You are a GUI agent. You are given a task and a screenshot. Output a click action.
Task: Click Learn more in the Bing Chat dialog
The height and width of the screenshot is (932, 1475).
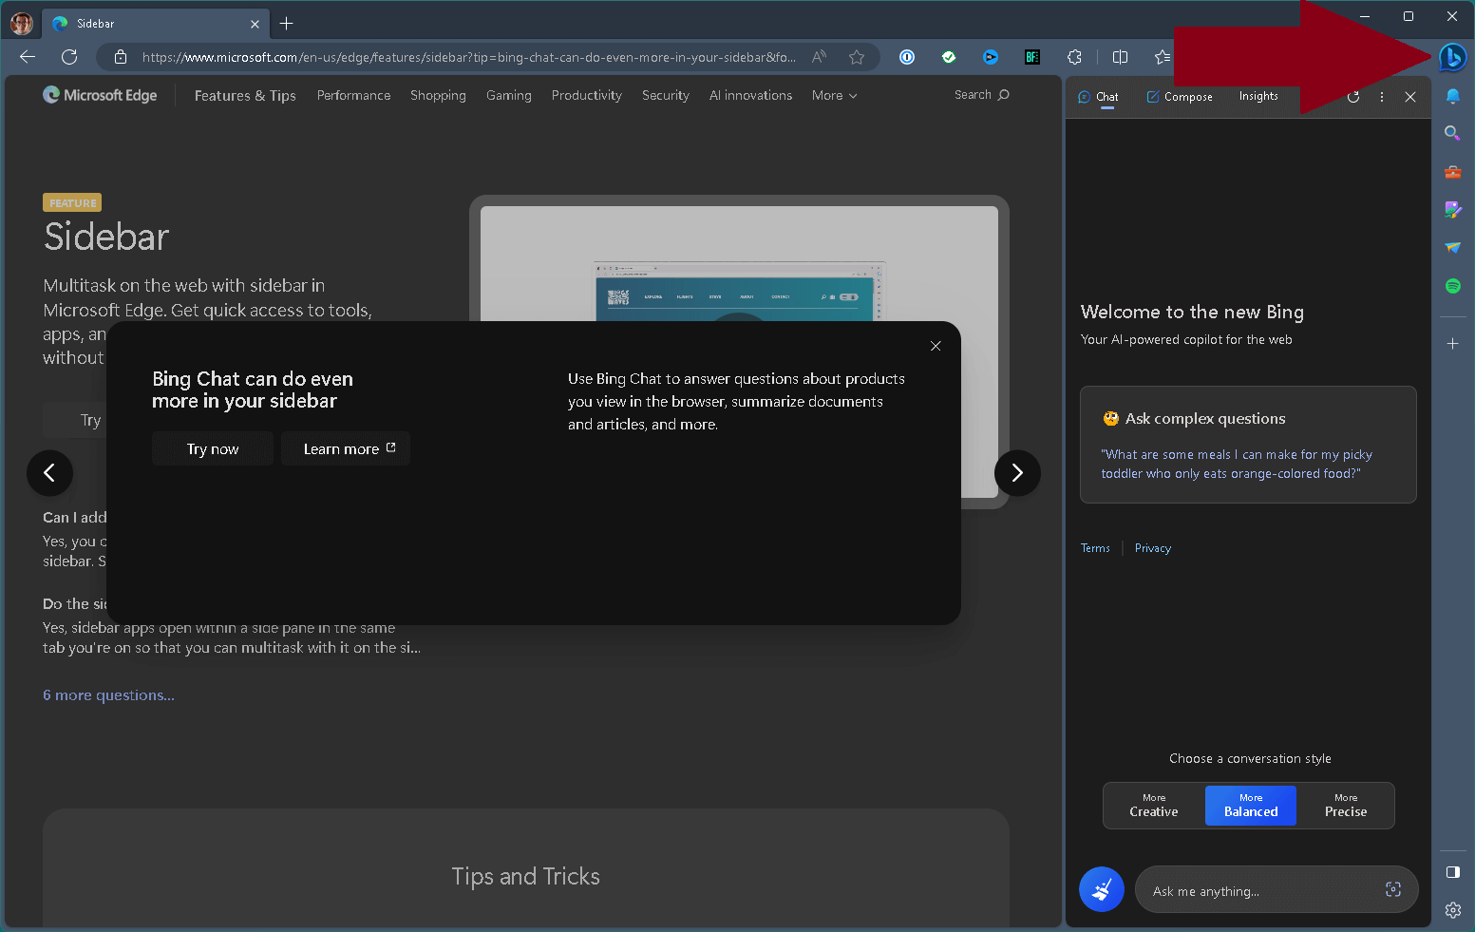[346, 448]
